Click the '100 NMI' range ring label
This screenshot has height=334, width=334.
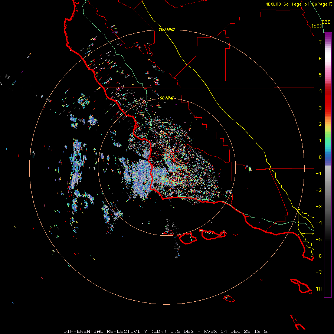167,29
